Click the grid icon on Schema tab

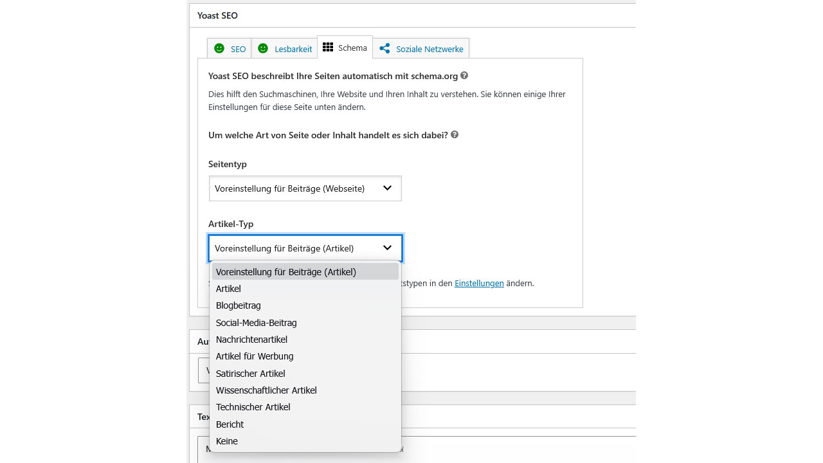328,48
